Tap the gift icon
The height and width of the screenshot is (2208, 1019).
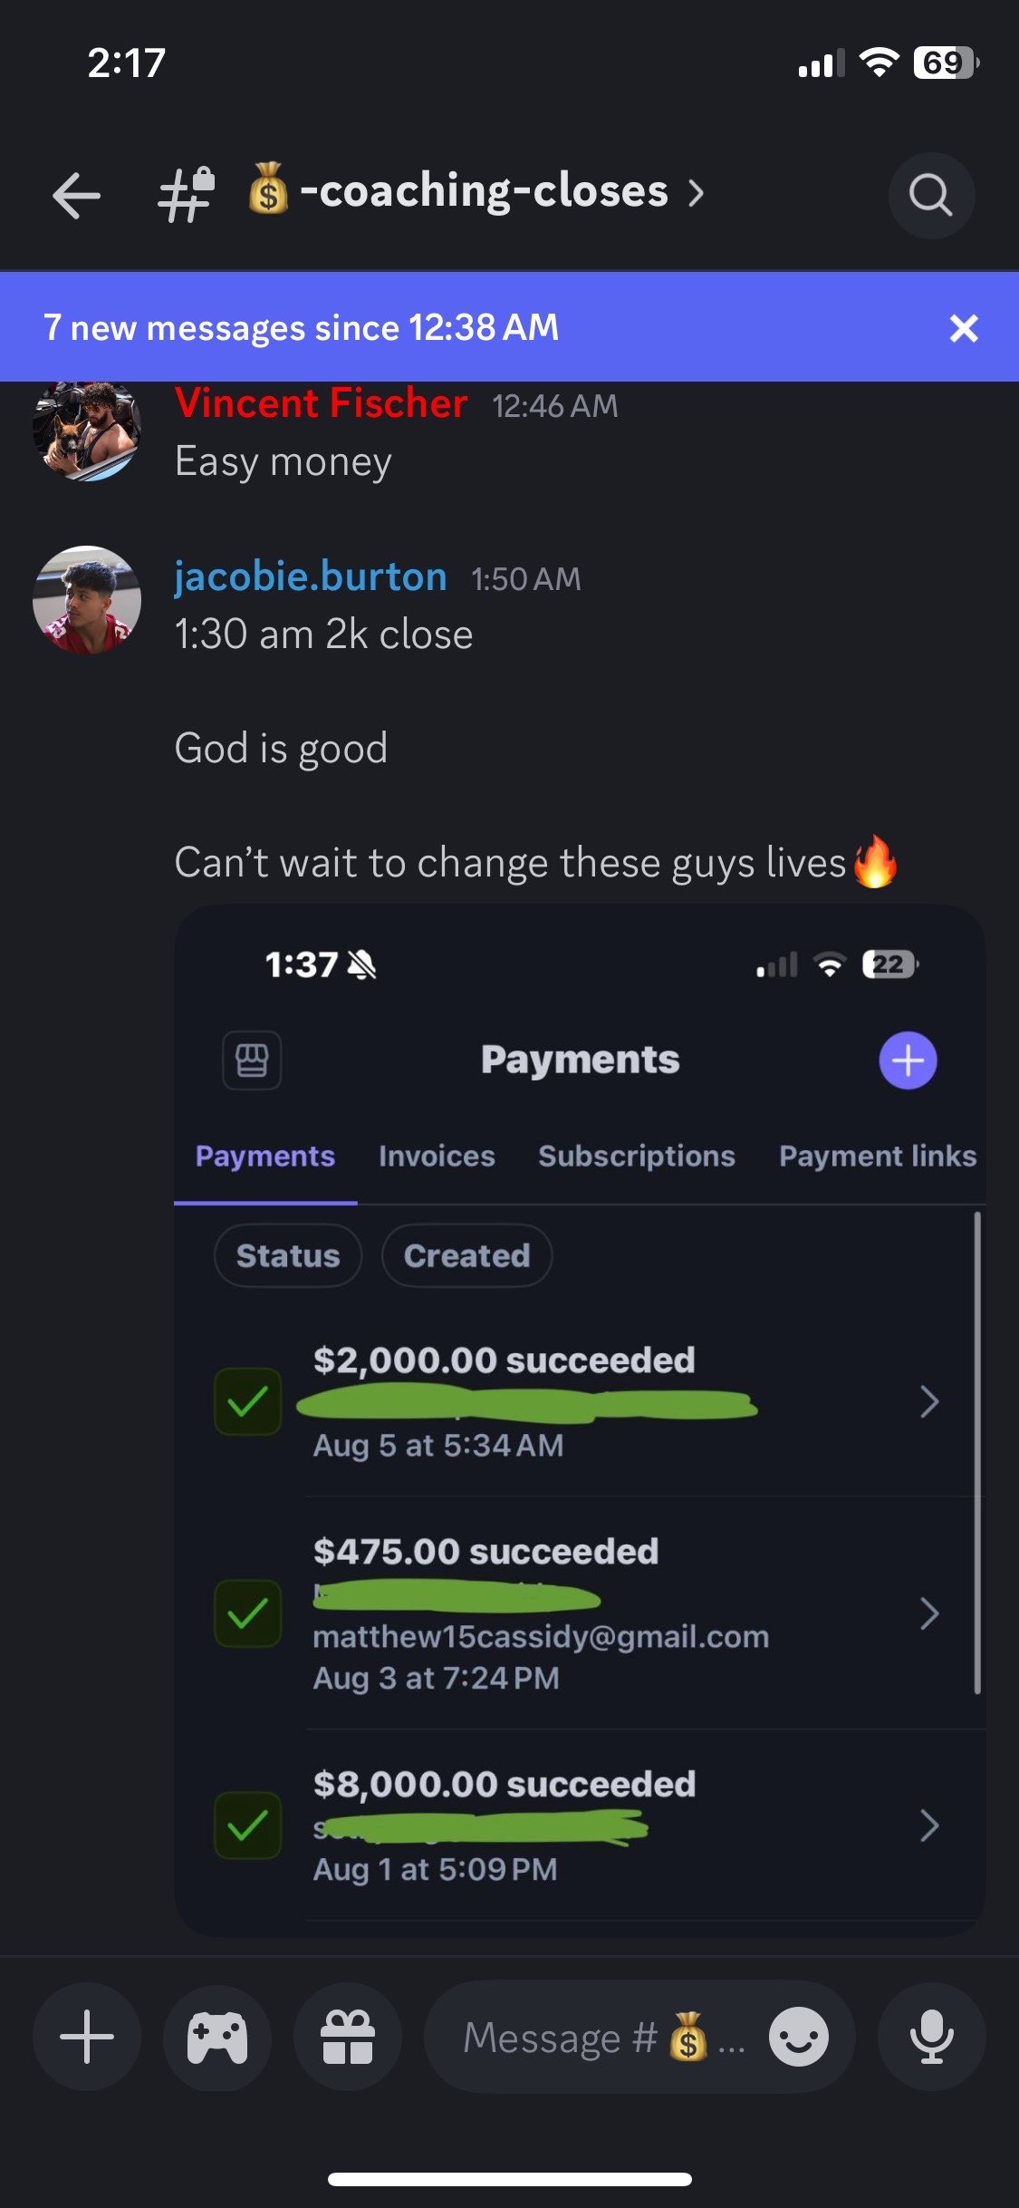point(347,2037)
